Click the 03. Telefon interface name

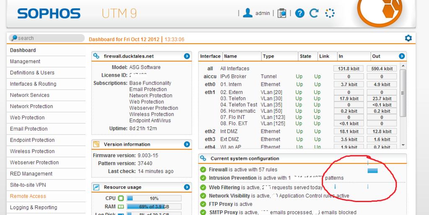click(233, 99)
